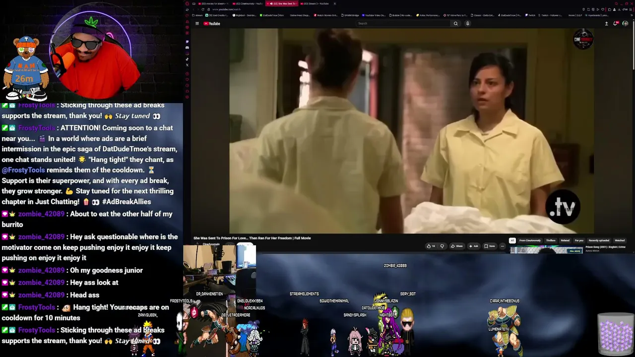Select the 'Recently uploaded' filter chip
Viewport: 635px width, 357px height.
(x=599, y=240)
